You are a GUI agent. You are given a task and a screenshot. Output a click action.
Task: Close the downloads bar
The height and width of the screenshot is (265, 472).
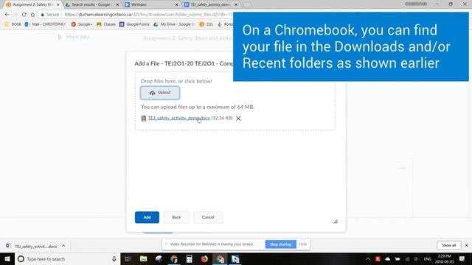(x=466, y=245)
